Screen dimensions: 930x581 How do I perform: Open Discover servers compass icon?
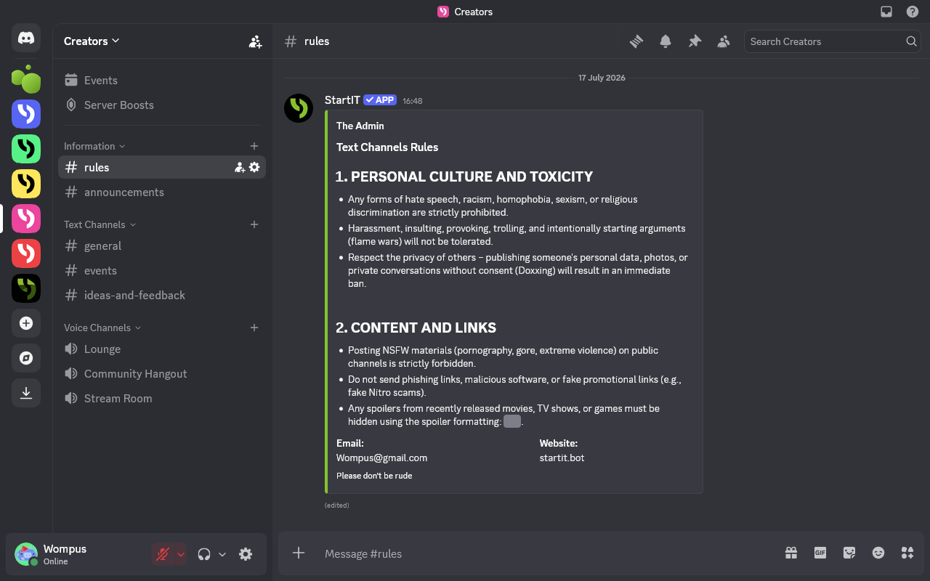tap(26, 358)
